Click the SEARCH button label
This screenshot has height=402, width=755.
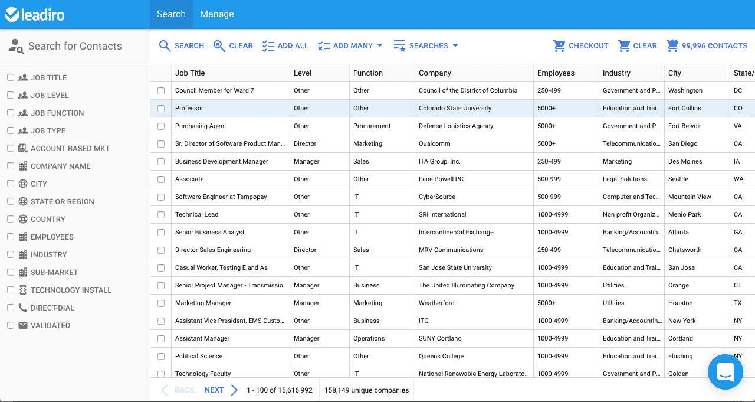[x=189, y=46]
